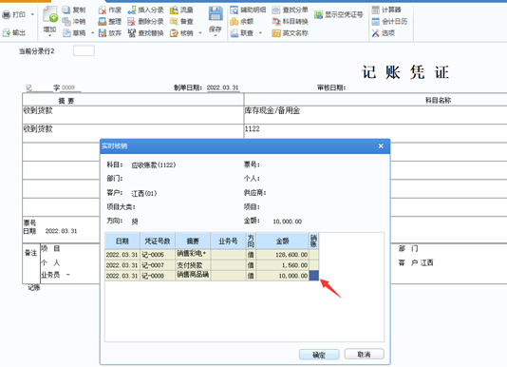Click the 整理 organize icon
This screenshot has width=507, height=367.
click(x=103, y=21)
